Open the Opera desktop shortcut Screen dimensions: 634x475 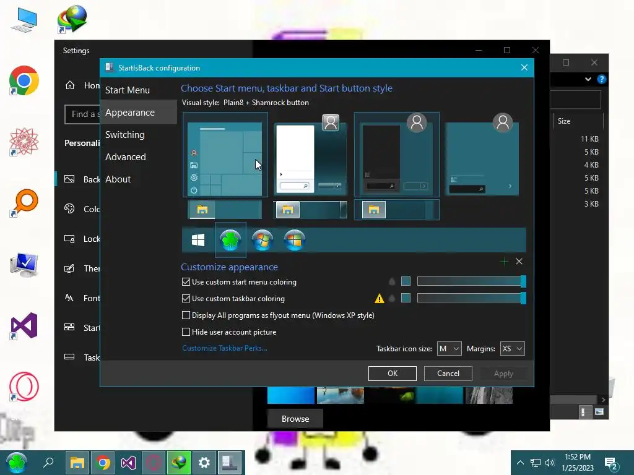24,387
